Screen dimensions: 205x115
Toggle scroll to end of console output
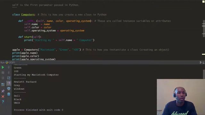point(9,83)
